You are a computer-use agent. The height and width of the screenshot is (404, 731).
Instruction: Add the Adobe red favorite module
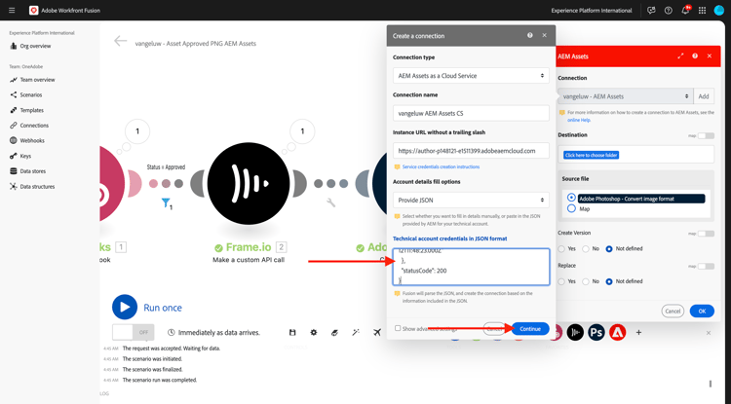point(618,332)
